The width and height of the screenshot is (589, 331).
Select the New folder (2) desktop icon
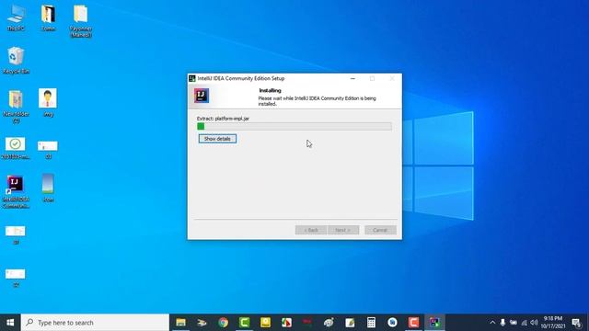point(16,107)
